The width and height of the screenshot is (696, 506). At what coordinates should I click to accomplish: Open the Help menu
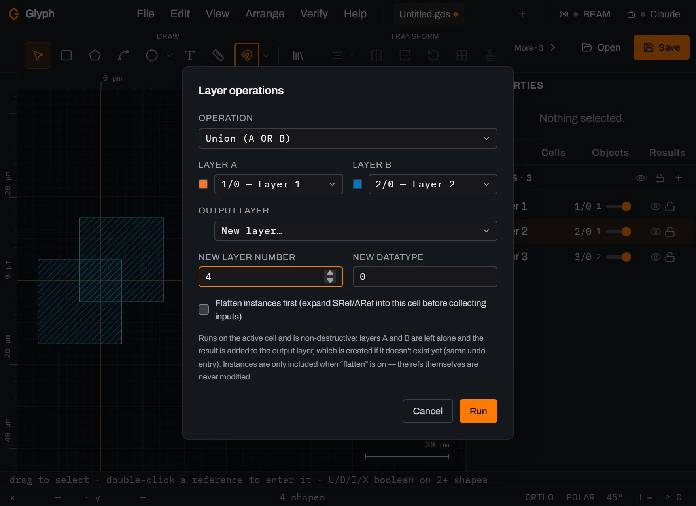click(x=355, y=14)
